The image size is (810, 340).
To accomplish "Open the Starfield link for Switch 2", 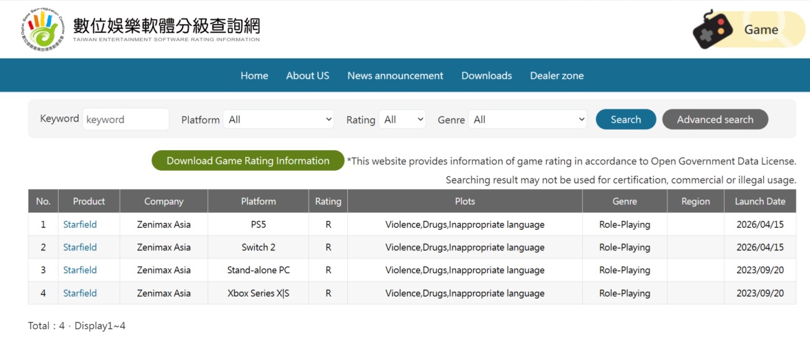I will (x=80, y=247).
